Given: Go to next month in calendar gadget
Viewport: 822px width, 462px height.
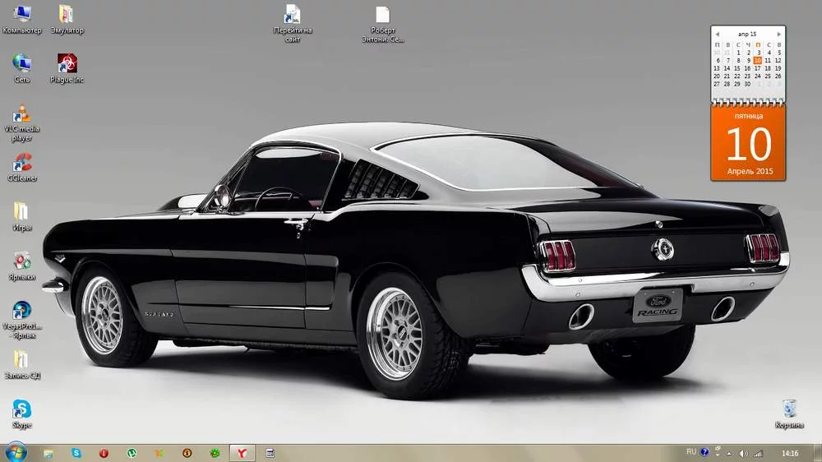Looking at the screenshot, I should click(778, 34).
